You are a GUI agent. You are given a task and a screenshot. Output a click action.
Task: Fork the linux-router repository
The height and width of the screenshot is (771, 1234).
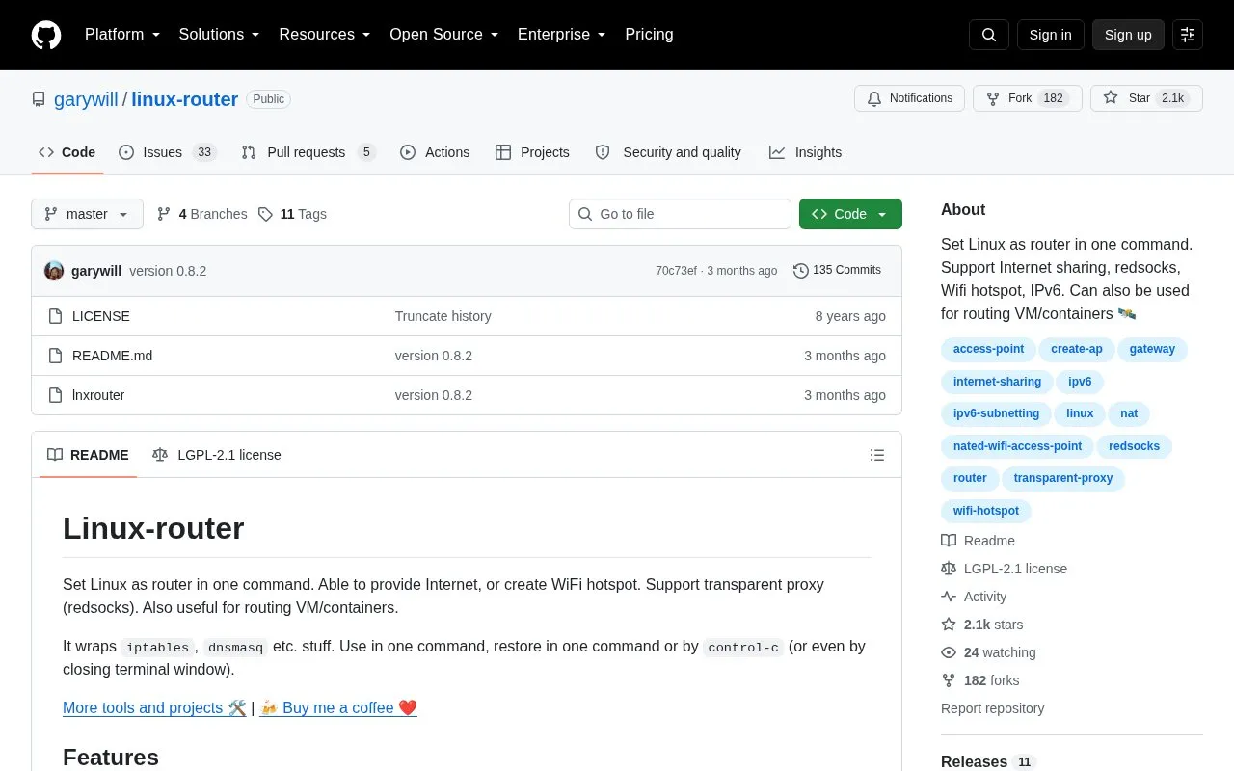pos(1028,98)
